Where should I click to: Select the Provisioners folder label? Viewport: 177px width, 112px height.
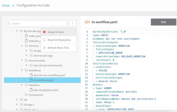[36, 95]
